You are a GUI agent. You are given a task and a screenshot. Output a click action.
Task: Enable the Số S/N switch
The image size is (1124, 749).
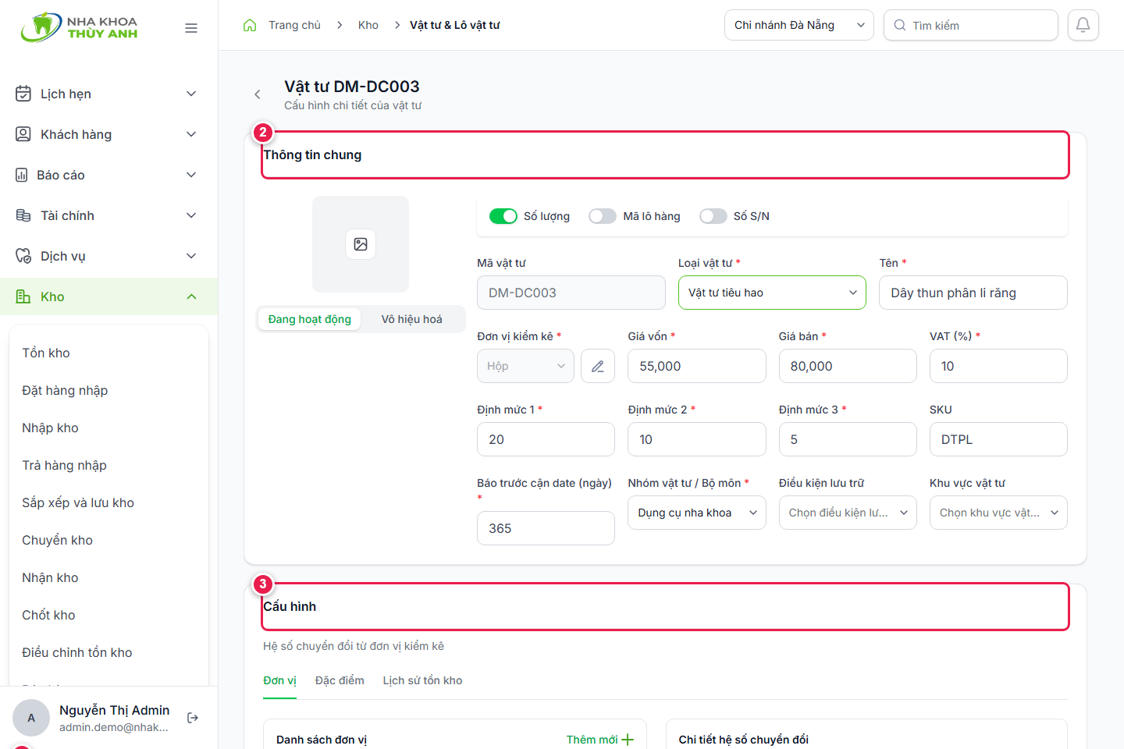point(713,216)
